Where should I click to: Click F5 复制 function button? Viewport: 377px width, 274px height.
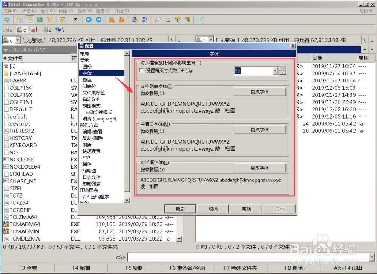(135, 268)
